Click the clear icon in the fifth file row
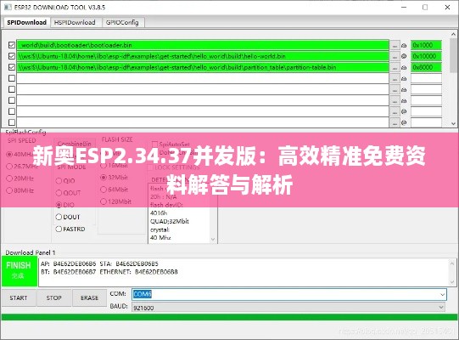The height and width of the screenshot is (340, 459). 404,90
